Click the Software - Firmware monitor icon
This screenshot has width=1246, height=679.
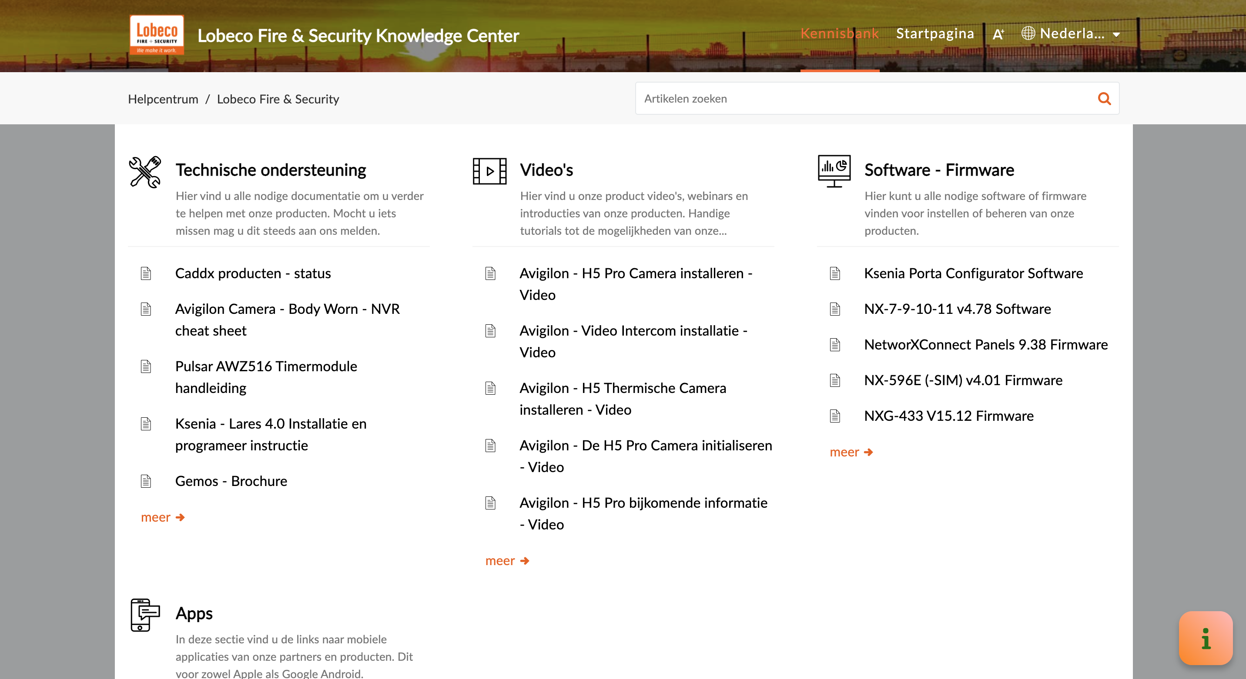(x=834, y=170)
